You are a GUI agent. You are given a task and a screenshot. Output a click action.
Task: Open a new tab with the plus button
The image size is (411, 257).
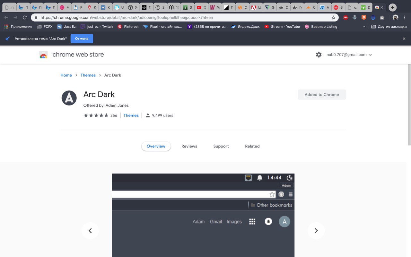click(x=392, y=7)
